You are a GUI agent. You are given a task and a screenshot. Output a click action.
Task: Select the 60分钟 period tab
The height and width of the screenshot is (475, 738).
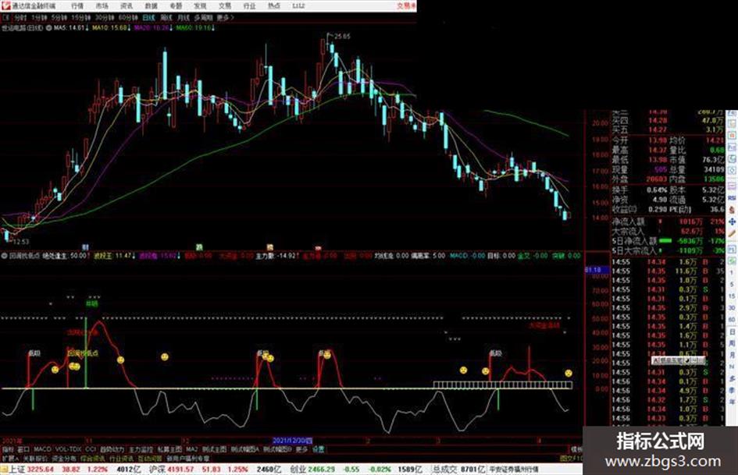pos(128,18)
